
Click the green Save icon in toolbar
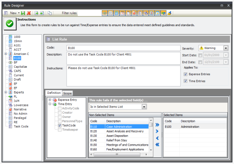(x=23, y=13)
